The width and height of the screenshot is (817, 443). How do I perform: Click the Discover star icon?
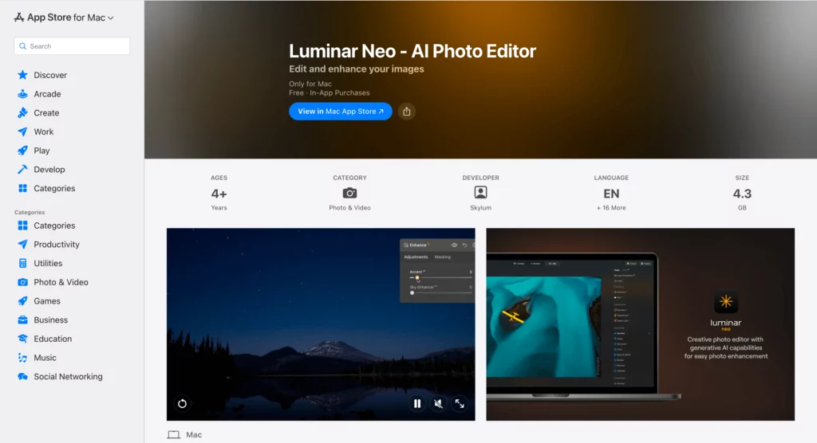click(22, 75)
